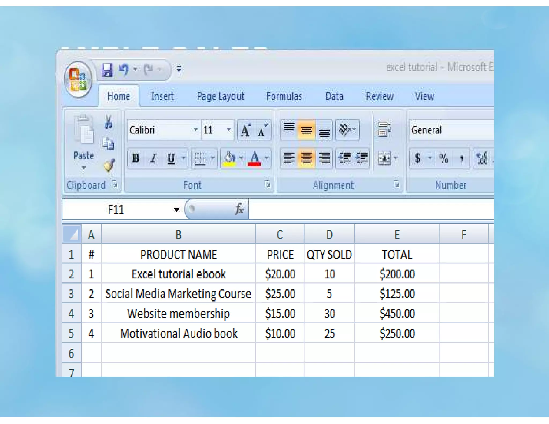Apply the Accounting dollar format

(417, 158)
